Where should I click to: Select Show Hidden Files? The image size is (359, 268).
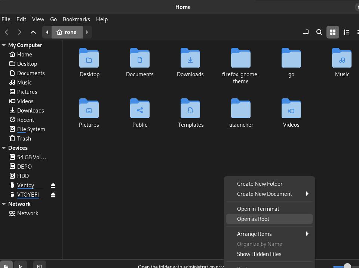point(259,254)
